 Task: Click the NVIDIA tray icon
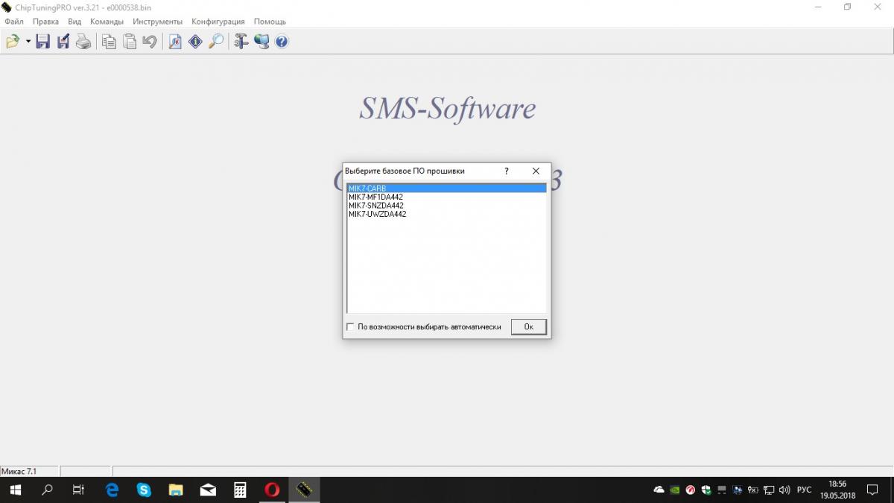(x=674, y=490)
